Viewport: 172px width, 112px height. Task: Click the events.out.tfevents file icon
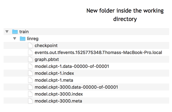(x=31, y=53)
